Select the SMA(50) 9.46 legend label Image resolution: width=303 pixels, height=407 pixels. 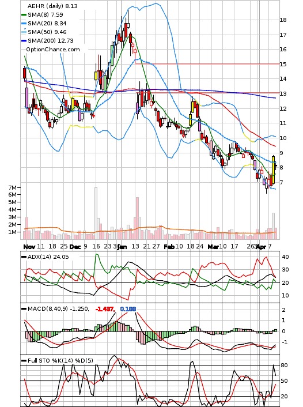point(47,32)
